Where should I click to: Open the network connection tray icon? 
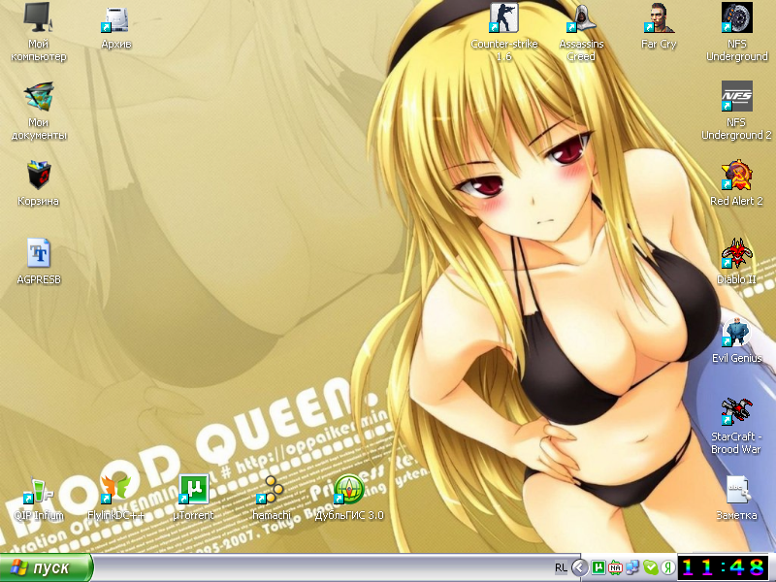pos(632,567)
